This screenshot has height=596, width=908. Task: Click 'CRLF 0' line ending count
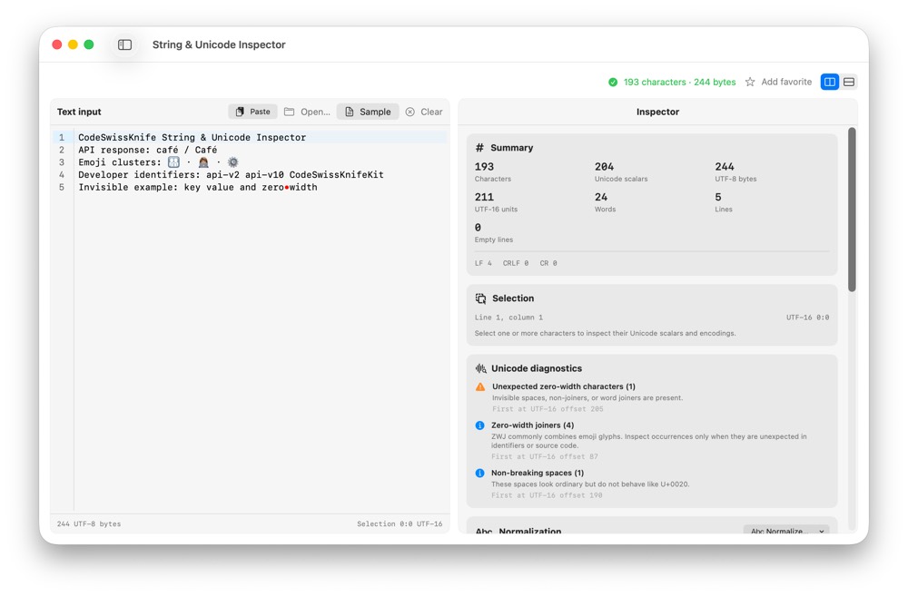click(516, 263)
